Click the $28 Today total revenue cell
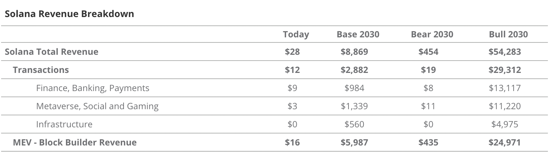Viewport: 549px width, 152px height. (x=292, y=52)
